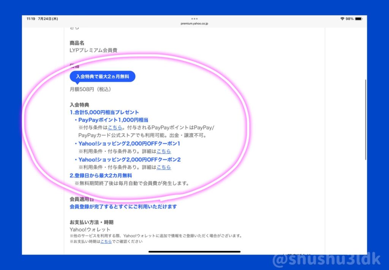The height and width of the screenshot is (270, 389).
Task: Tap the home indicator bar
Action: pos(194,252)
